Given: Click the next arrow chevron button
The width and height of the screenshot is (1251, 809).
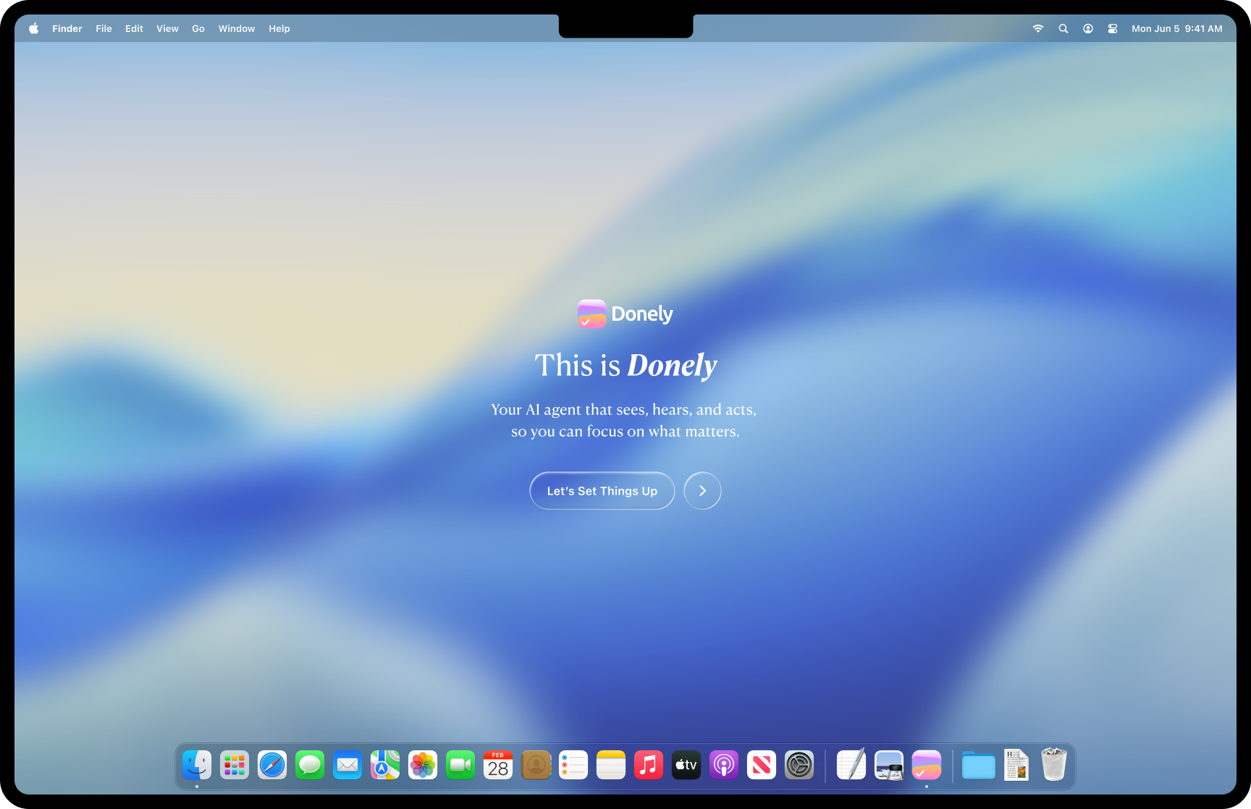Looking at the screenshot, I should [x=702, y=491].
